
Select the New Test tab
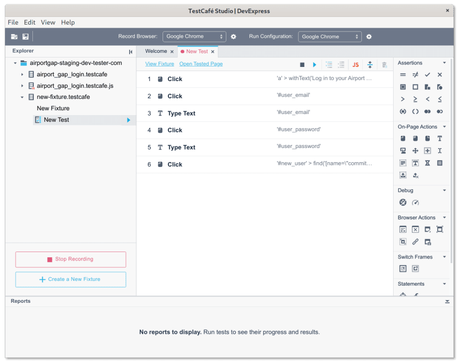197,51
